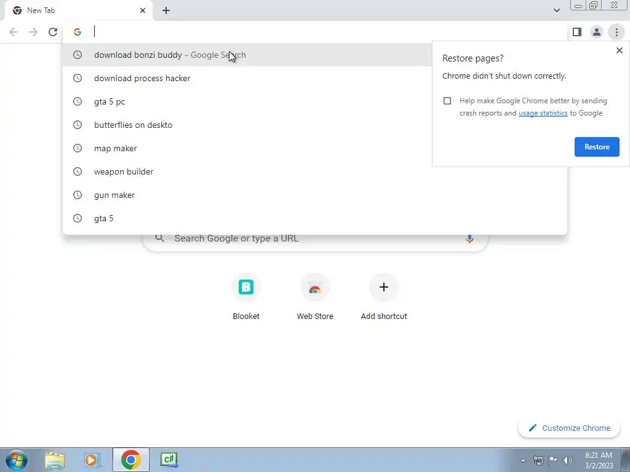Viewport: 630px width, 472px height.
Task: Click magnifier icon in search box
Action: click(x=159, y=238)
